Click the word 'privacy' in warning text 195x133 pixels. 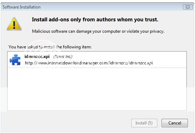click(157, 31)
